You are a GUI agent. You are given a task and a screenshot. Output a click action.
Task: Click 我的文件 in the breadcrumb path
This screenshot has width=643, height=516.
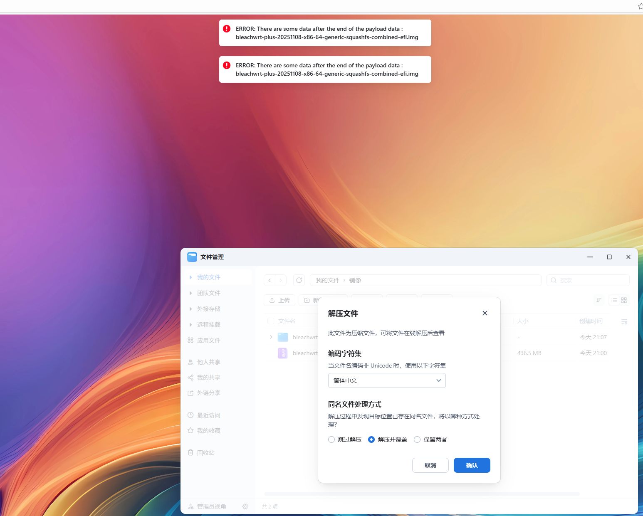pos(328,280)
